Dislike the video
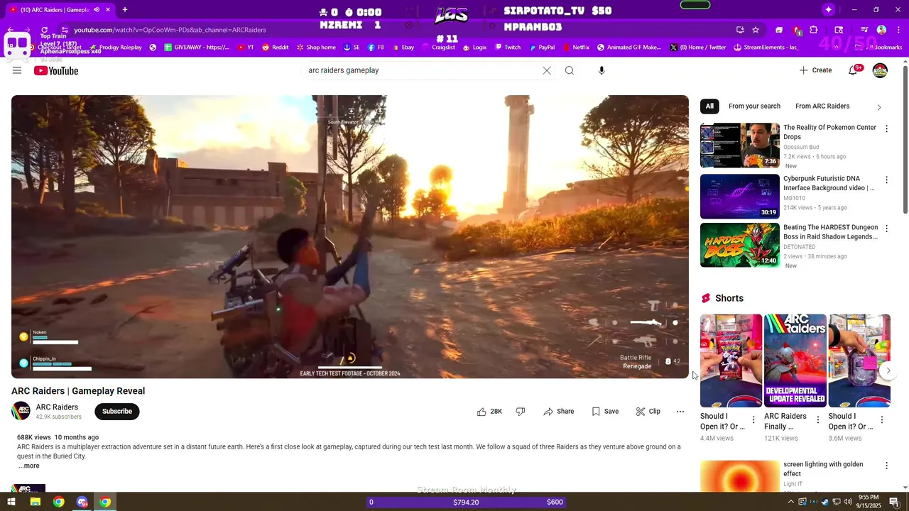 tap(521, 412)
